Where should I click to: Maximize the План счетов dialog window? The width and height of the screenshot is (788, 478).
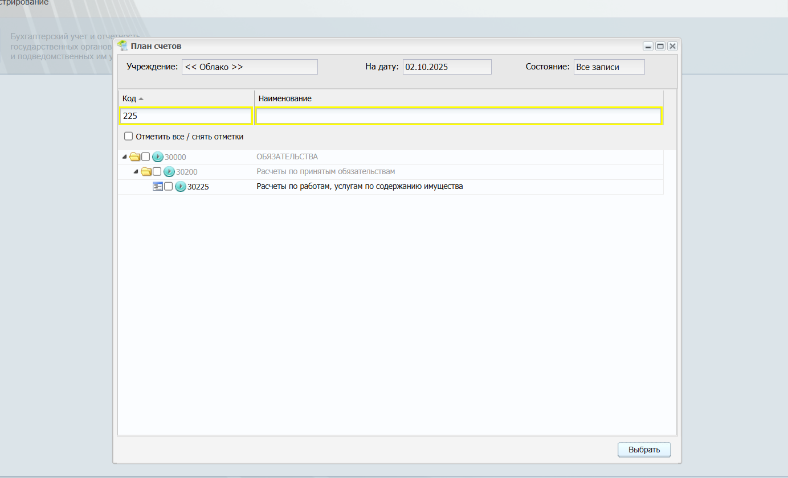pos(660,46)
